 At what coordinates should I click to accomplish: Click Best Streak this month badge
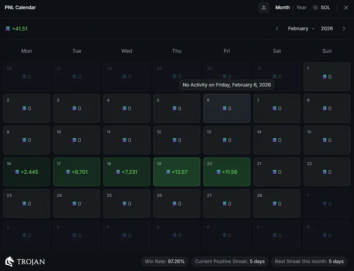309,261
